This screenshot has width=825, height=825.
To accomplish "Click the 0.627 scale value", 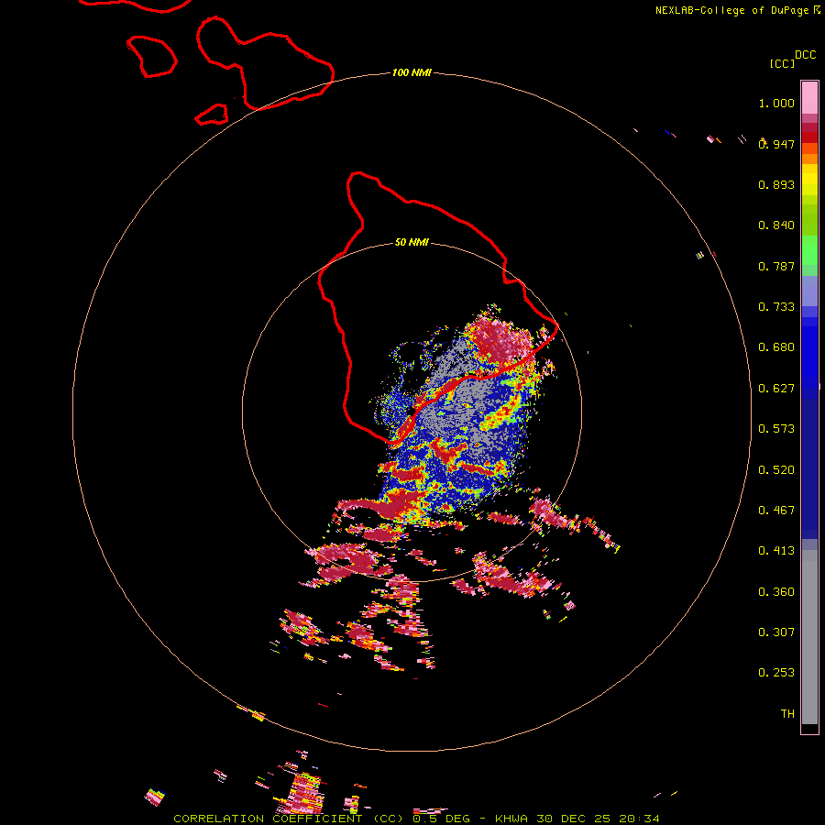I will (776, 389).
